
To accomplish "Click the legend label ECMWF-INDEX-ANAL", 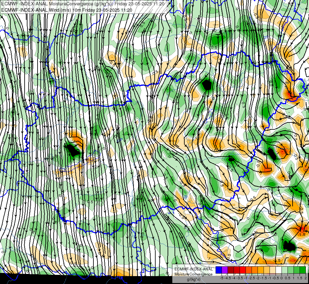I will [x=194, y=269].
